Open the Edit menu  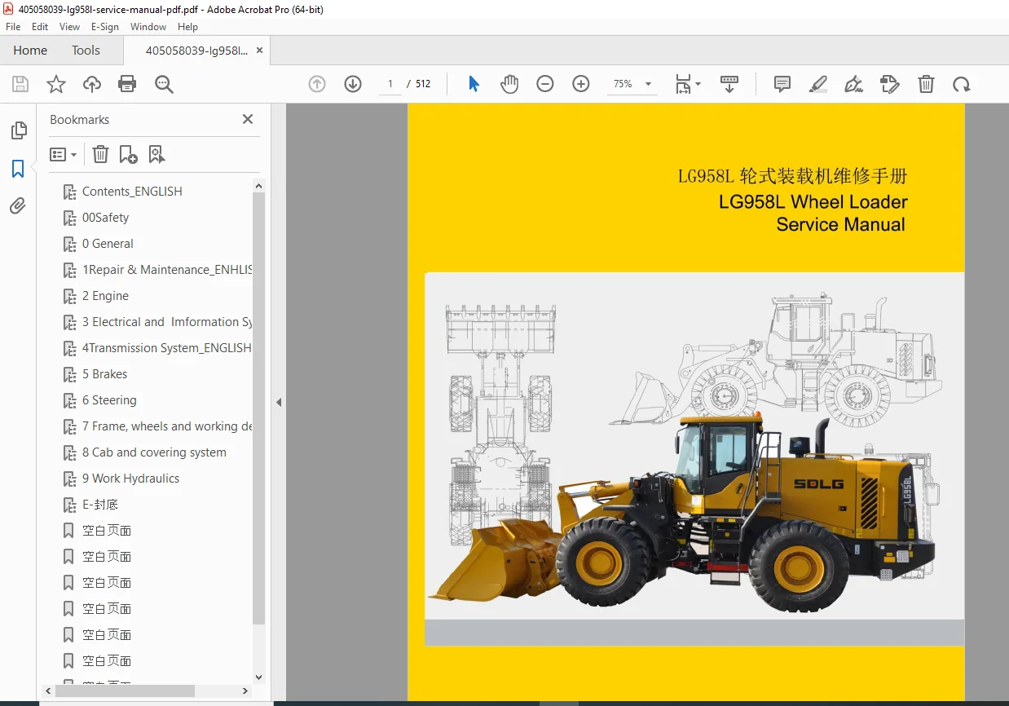pyautogui.click(x=40, y=27)
